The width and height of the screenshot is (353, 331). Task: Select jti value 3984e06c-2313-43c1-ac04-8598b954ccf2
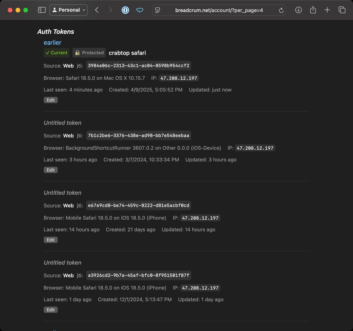tap(138, 66)
